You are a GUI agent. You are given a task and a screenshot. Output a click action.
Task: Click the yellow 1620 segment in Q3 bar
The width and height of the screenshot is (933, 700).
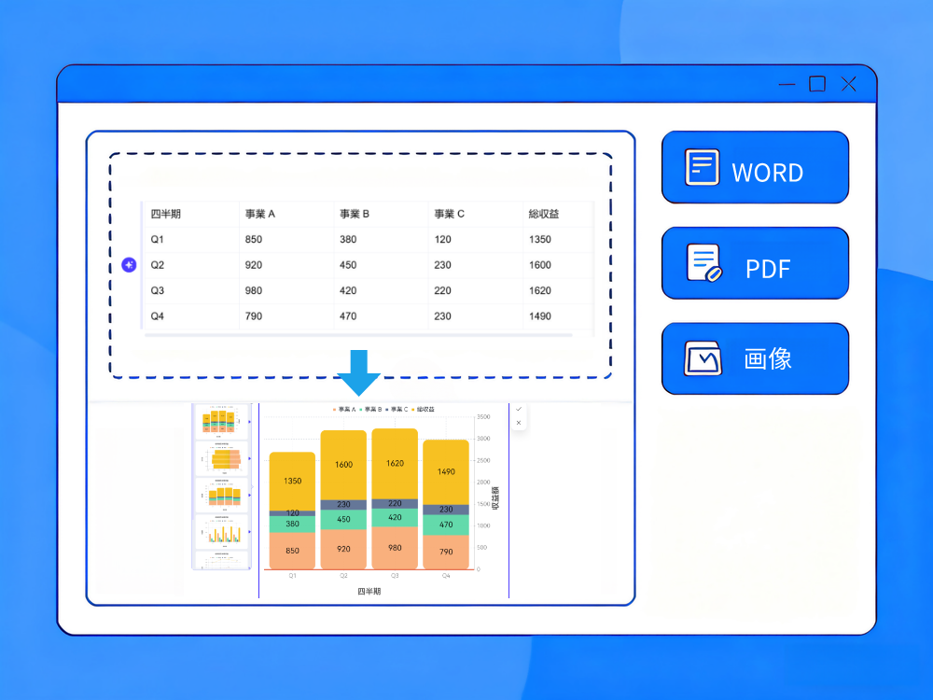point(395,463)
